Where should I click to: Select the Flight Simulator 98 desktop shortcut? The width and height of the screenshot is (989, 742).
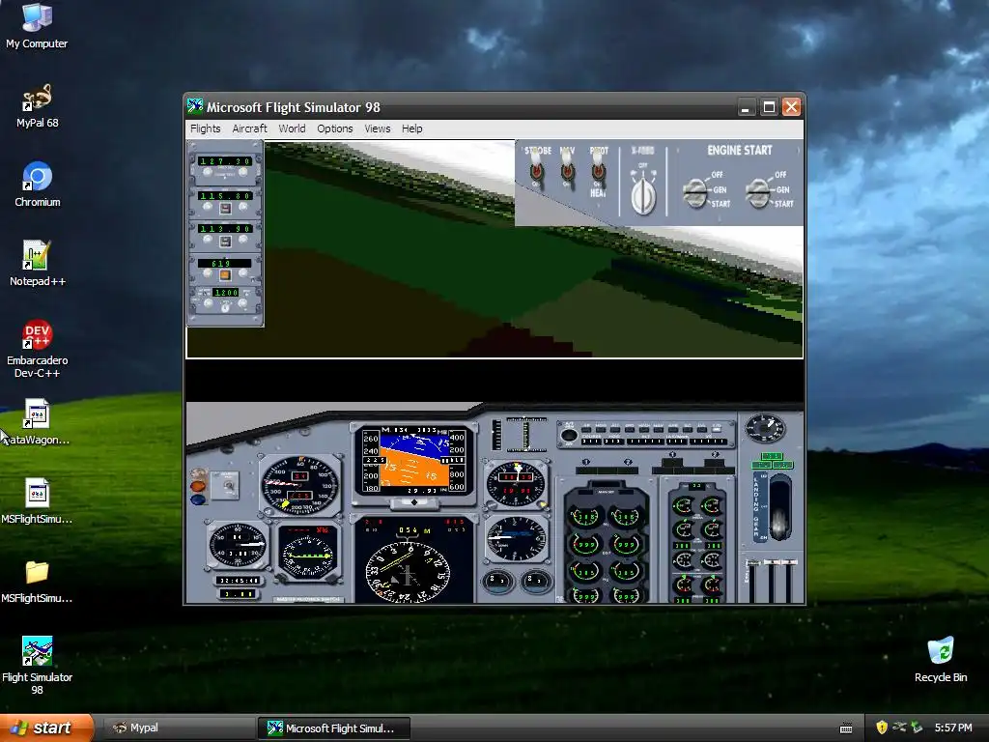click(x=38, y=666)
